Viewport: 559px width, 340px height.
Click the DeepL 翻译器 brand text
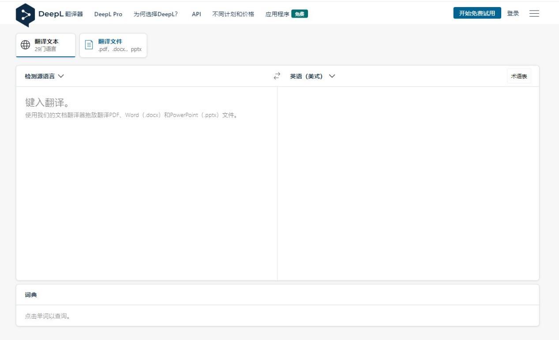click(60, 14)
